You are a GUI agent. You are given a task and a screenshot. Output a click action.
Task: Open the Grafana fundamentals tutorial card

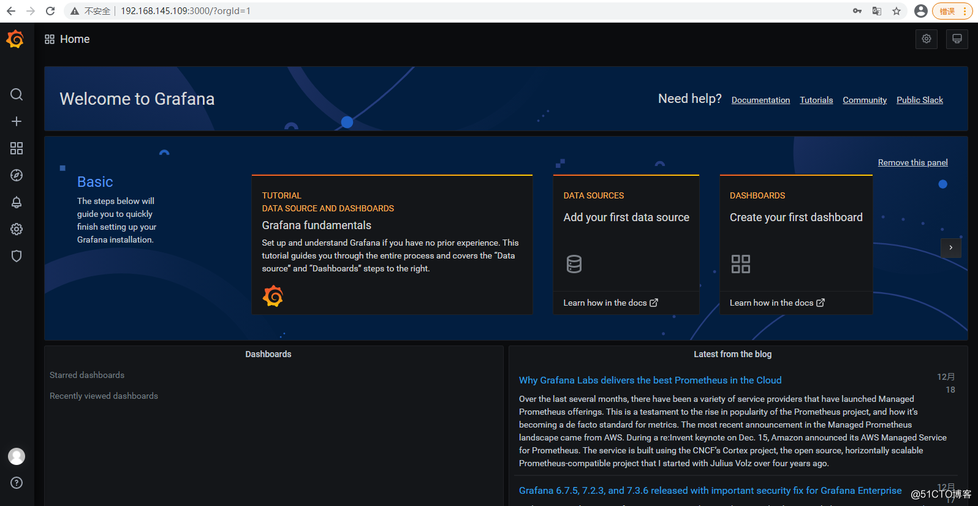tap(392, 245)
